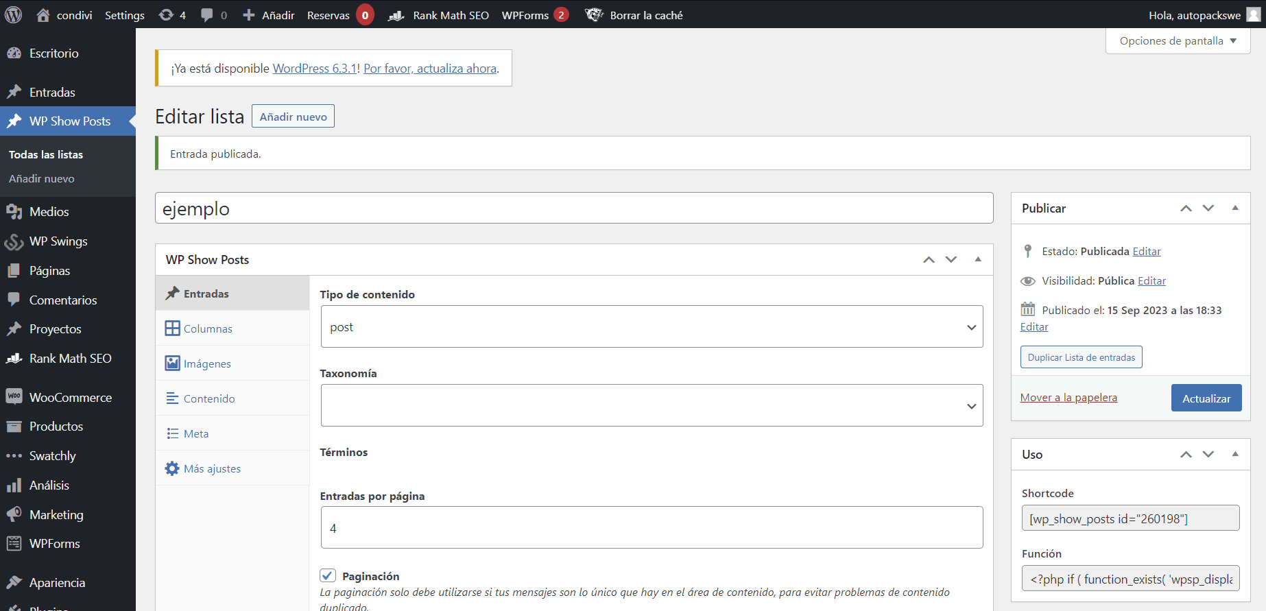Click the WordPress logo icon
1266x611 pixels.
14,14
